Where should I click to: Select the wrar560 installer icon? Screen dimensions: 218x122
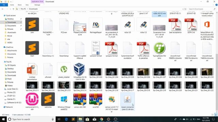coord(96,99)
